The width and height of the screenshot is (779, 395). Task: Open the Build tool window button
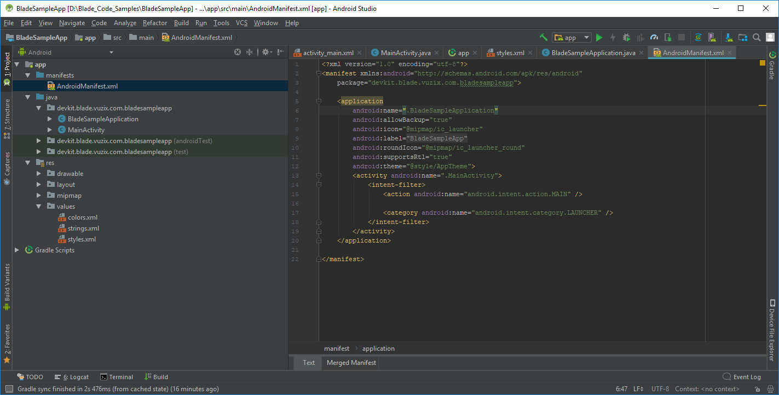(157, 377)
